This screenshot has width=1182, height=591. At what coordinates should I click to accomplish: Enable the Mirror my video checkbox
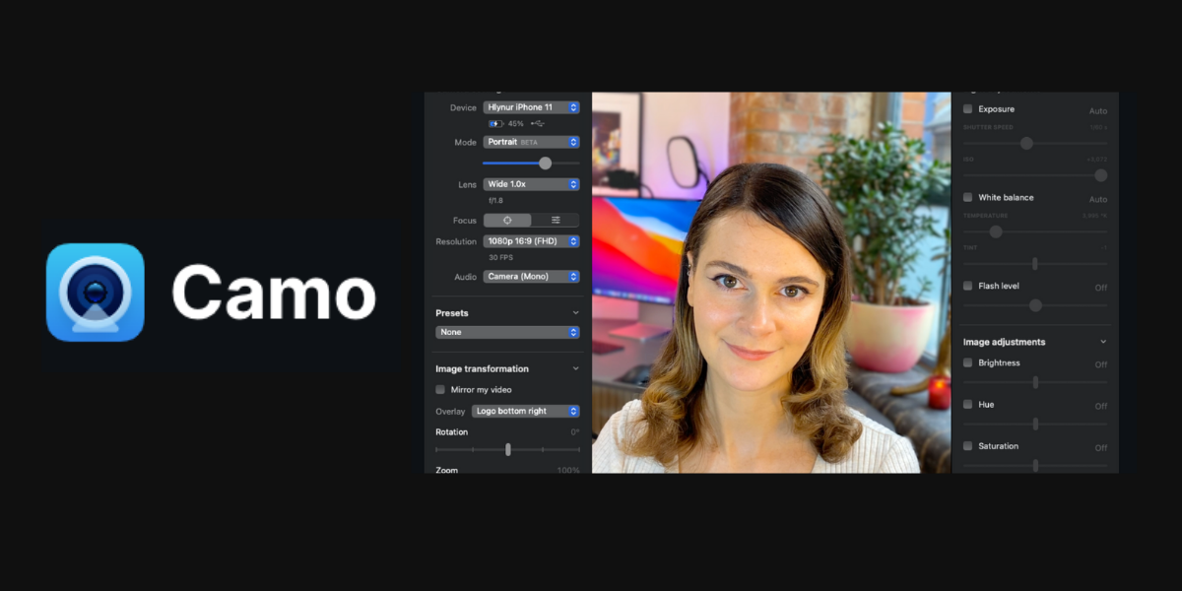(x=440, y=390)
